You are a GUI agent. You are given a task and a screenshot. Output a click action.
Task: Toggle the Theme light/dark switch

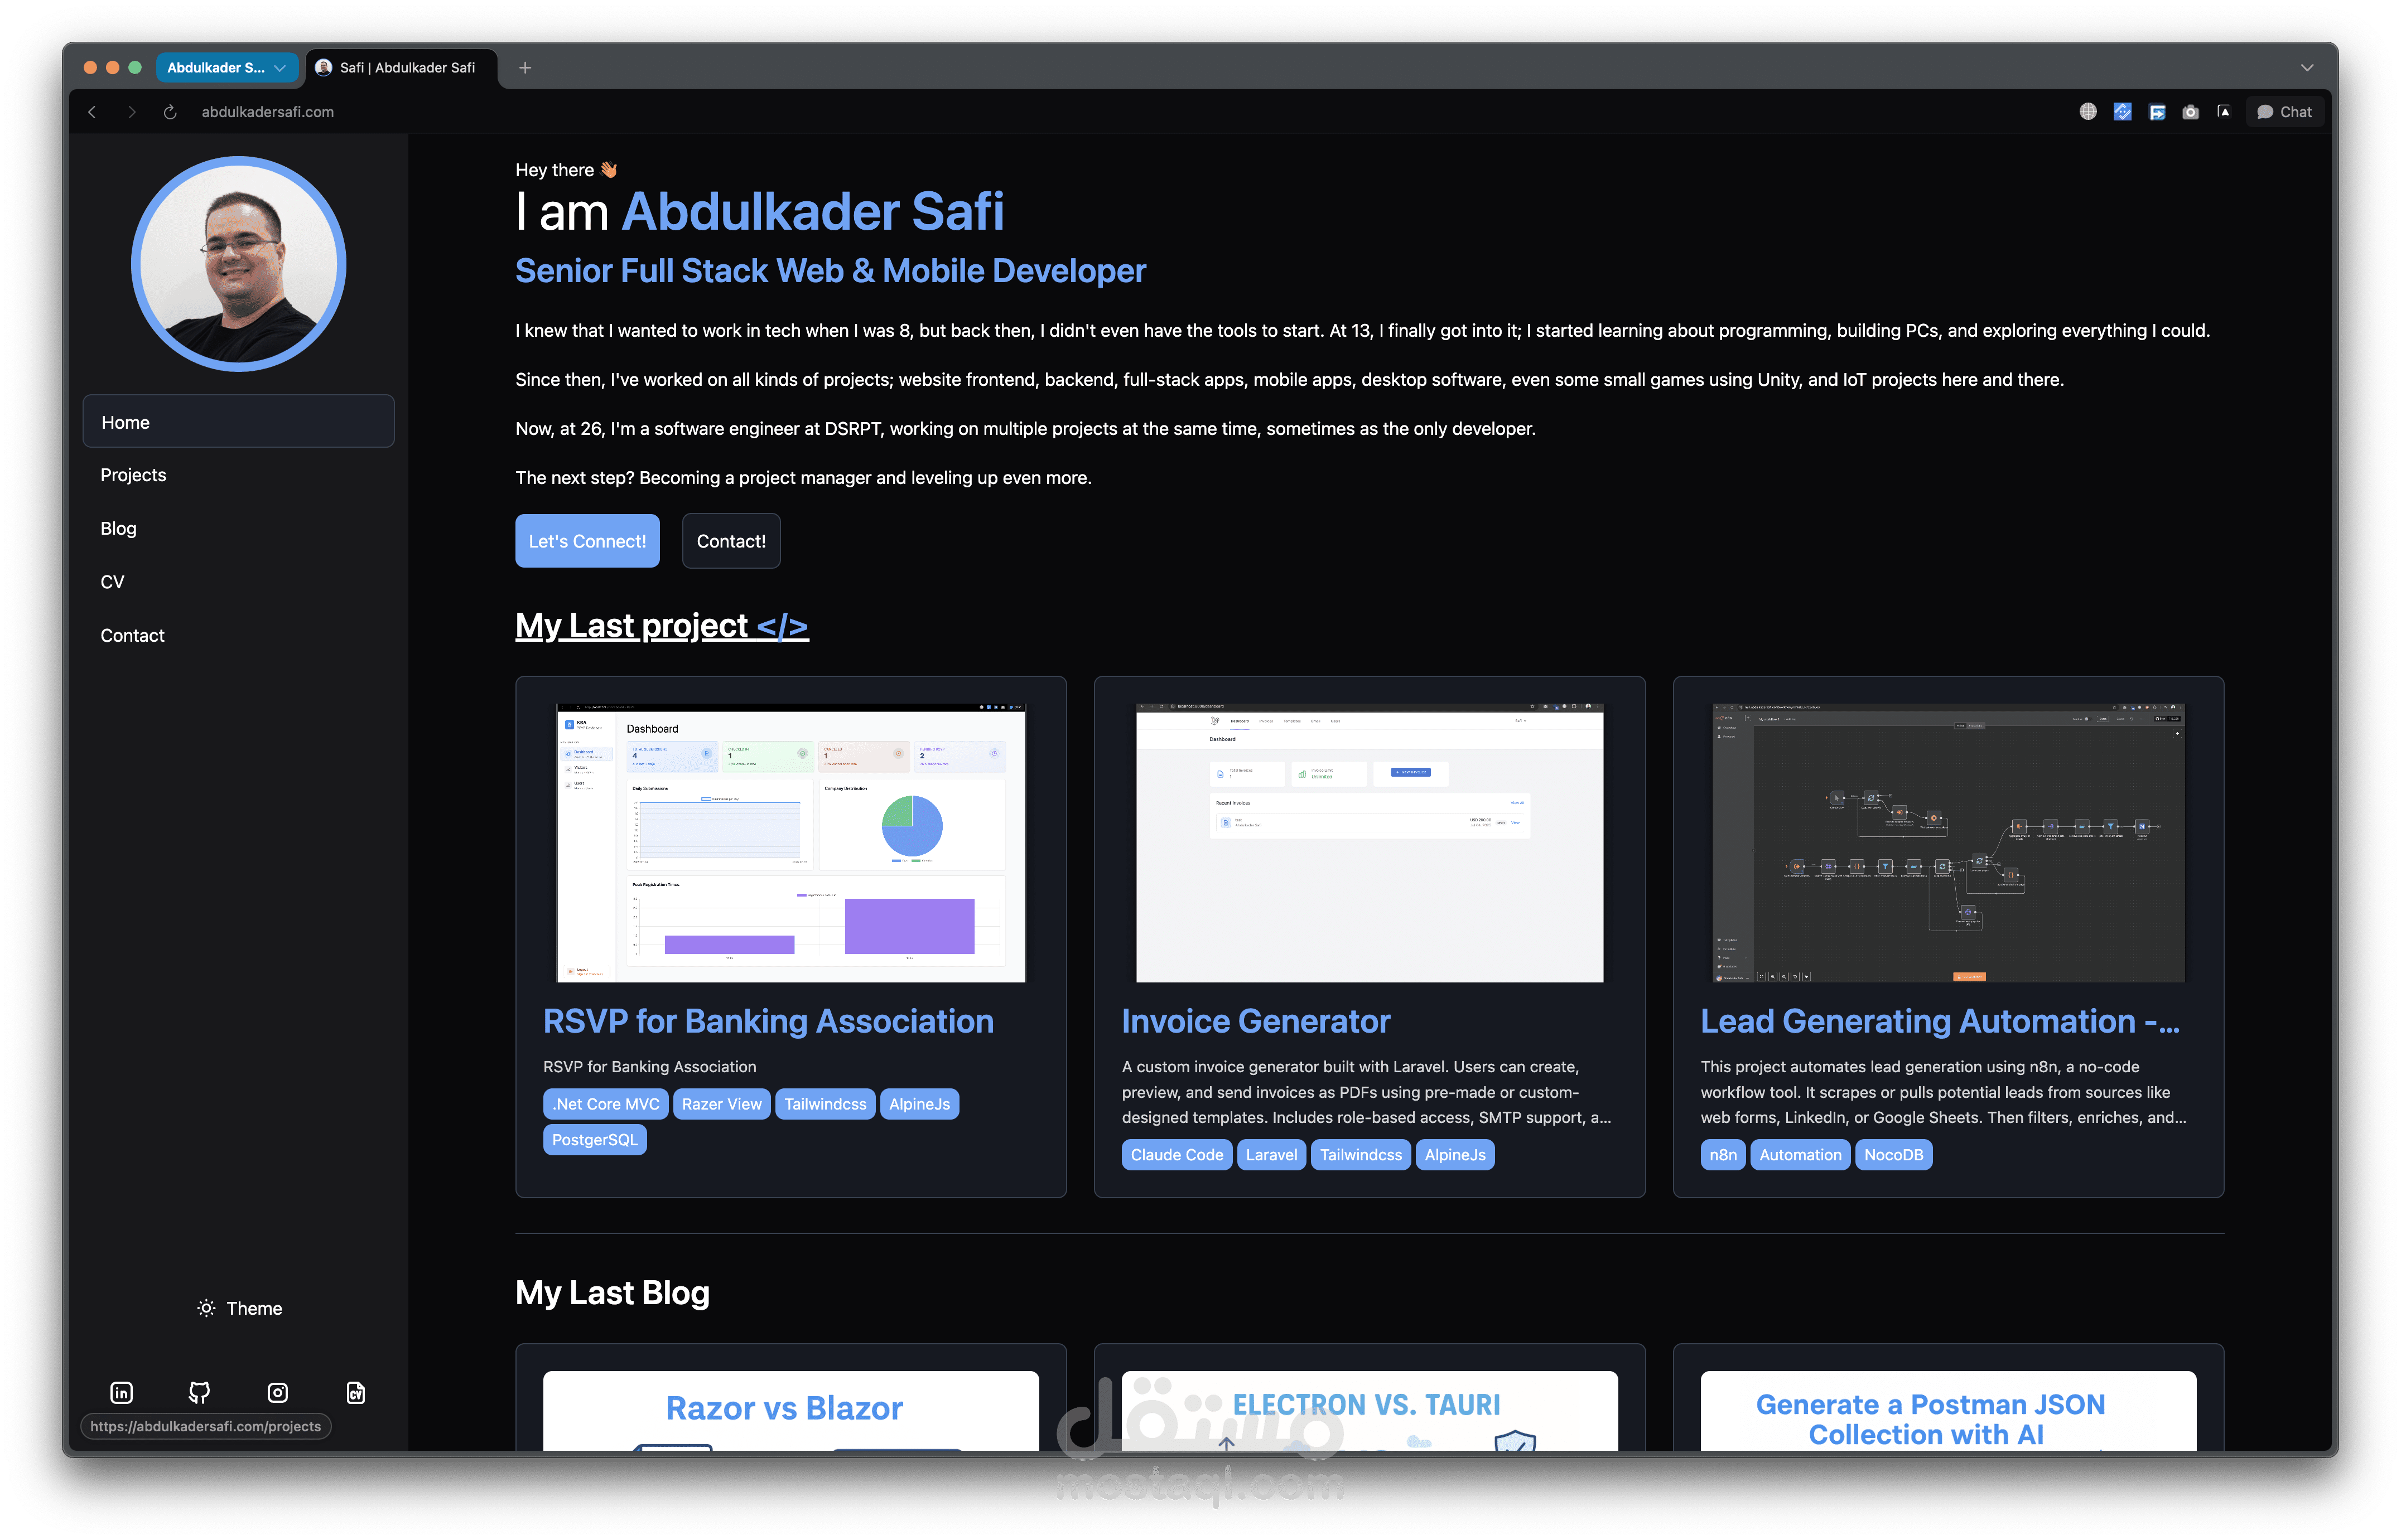240,1308
